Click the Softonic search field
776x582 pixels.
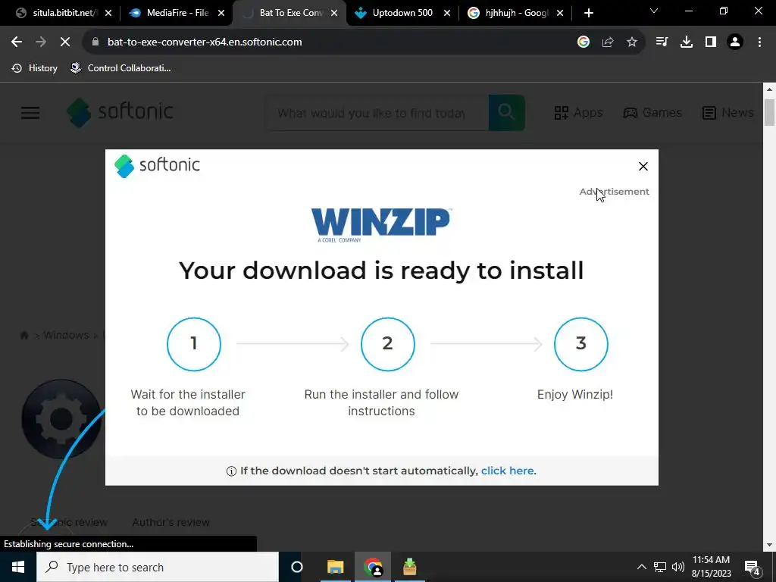pos(377,113)
